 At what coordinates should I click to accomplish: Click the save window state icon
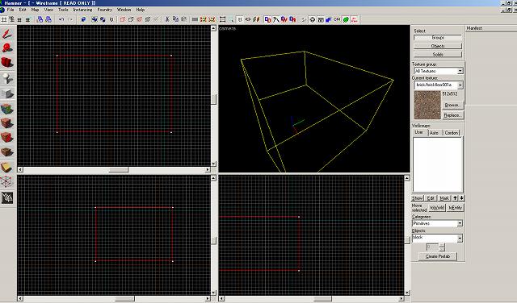click(48, 19)
